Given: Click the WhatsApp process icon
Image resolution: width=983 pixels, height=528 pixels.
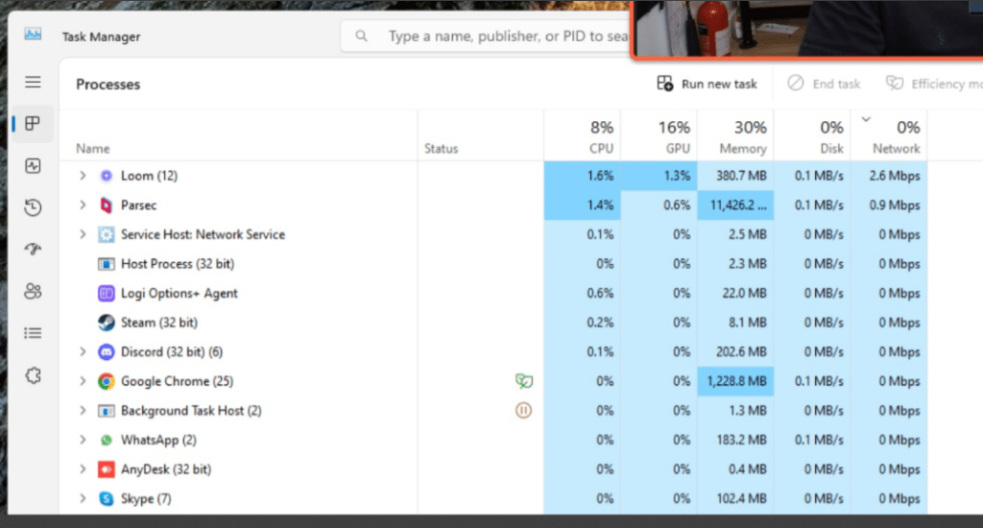Looking at the screenshot, I should [106, 441].
